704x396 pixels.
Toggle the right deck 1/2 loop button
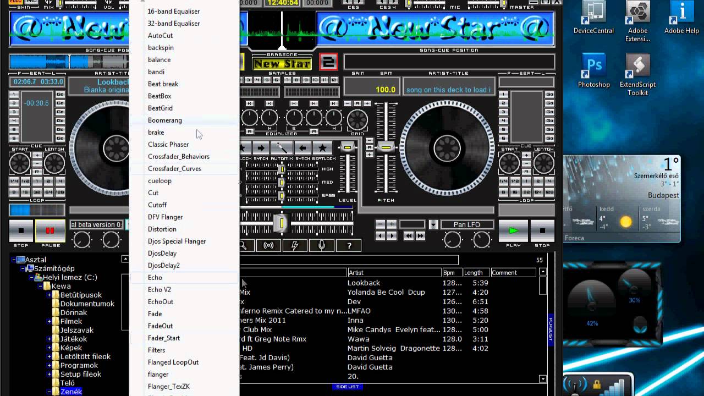[514, 181]
